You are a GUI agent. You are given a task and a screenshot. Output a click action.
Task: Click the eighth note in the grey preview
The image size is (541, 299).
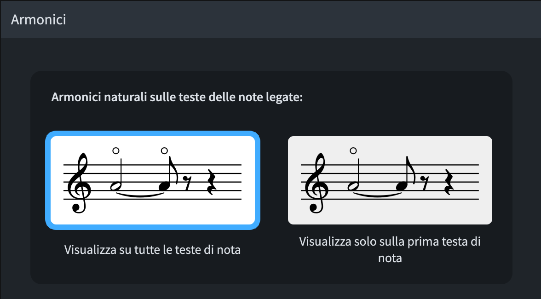[401, 186]
